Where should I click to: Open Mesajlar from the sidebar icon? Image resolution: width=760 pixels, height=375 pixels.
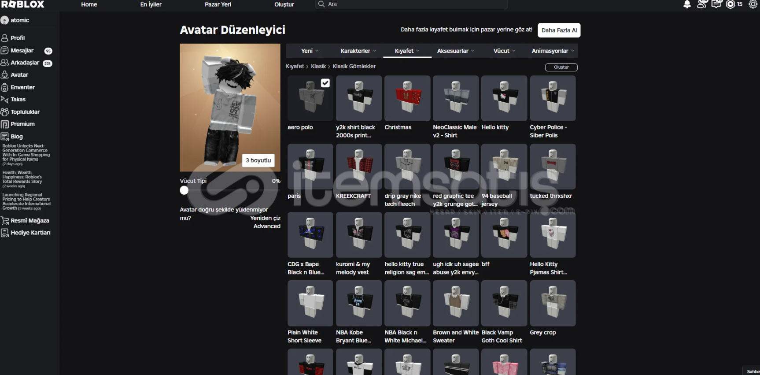pyautogui.click(x=5, y=51)
